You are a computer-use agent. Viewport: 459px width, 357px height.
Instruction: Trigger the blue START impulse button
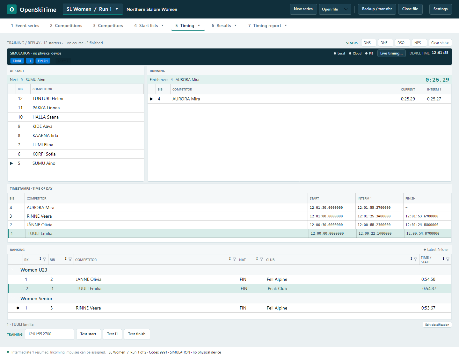point(17,61)
